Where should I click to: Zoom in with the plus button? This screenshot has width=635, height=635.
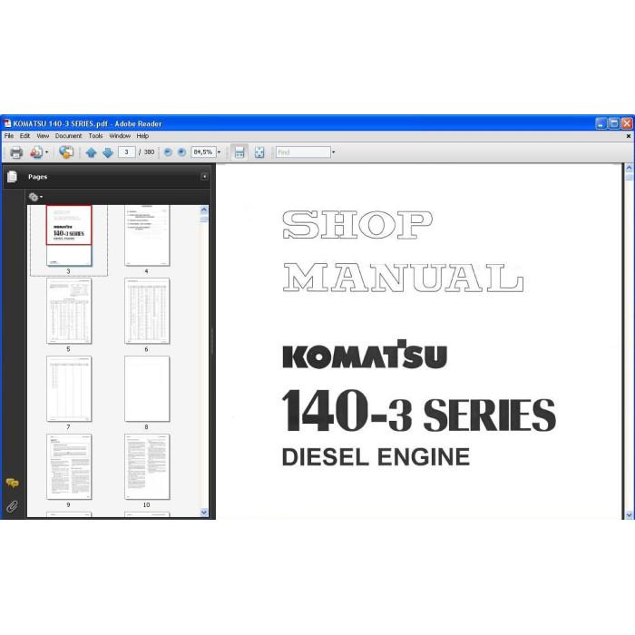tap(181, 152)
